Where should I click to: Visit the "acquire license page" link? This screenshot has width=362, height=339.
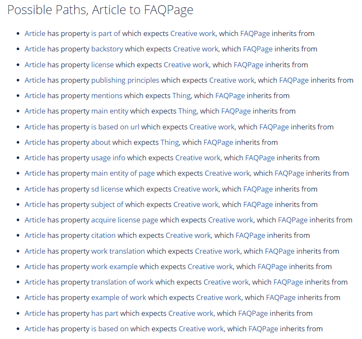[125, 220]
